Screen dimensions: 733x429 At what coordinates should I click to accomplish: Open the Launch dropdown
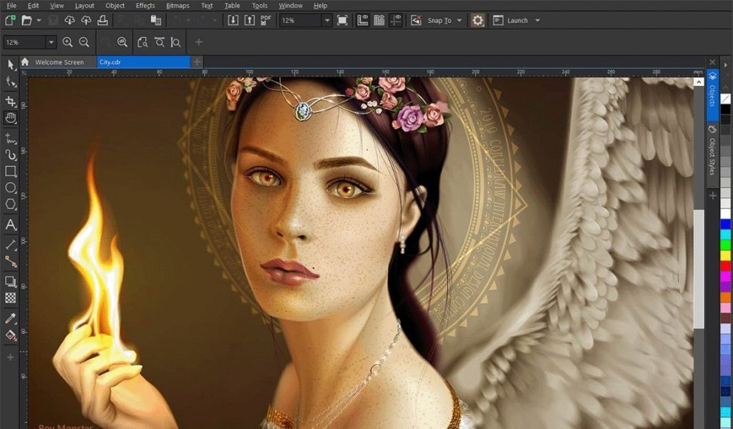click(x=537, y=21)
